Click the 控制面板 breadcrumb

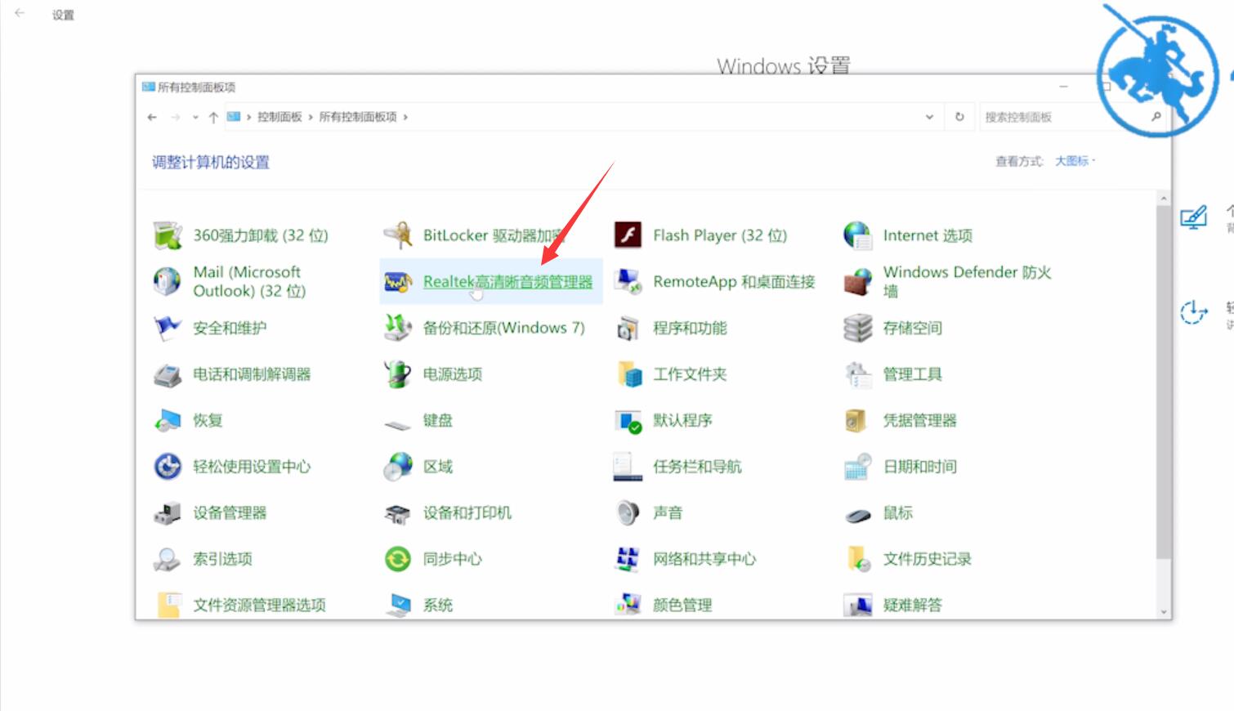tap(279, 117)
